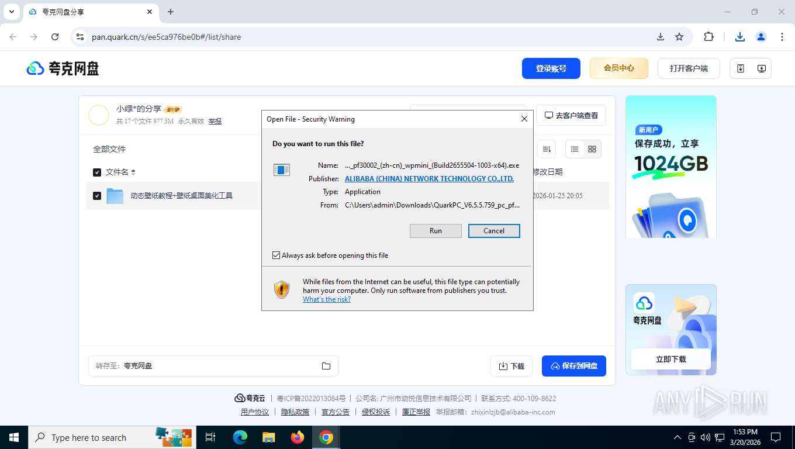The image size is (795, 449).
Task: Click 保存到网盘 save button
Action: coord(574,366)
